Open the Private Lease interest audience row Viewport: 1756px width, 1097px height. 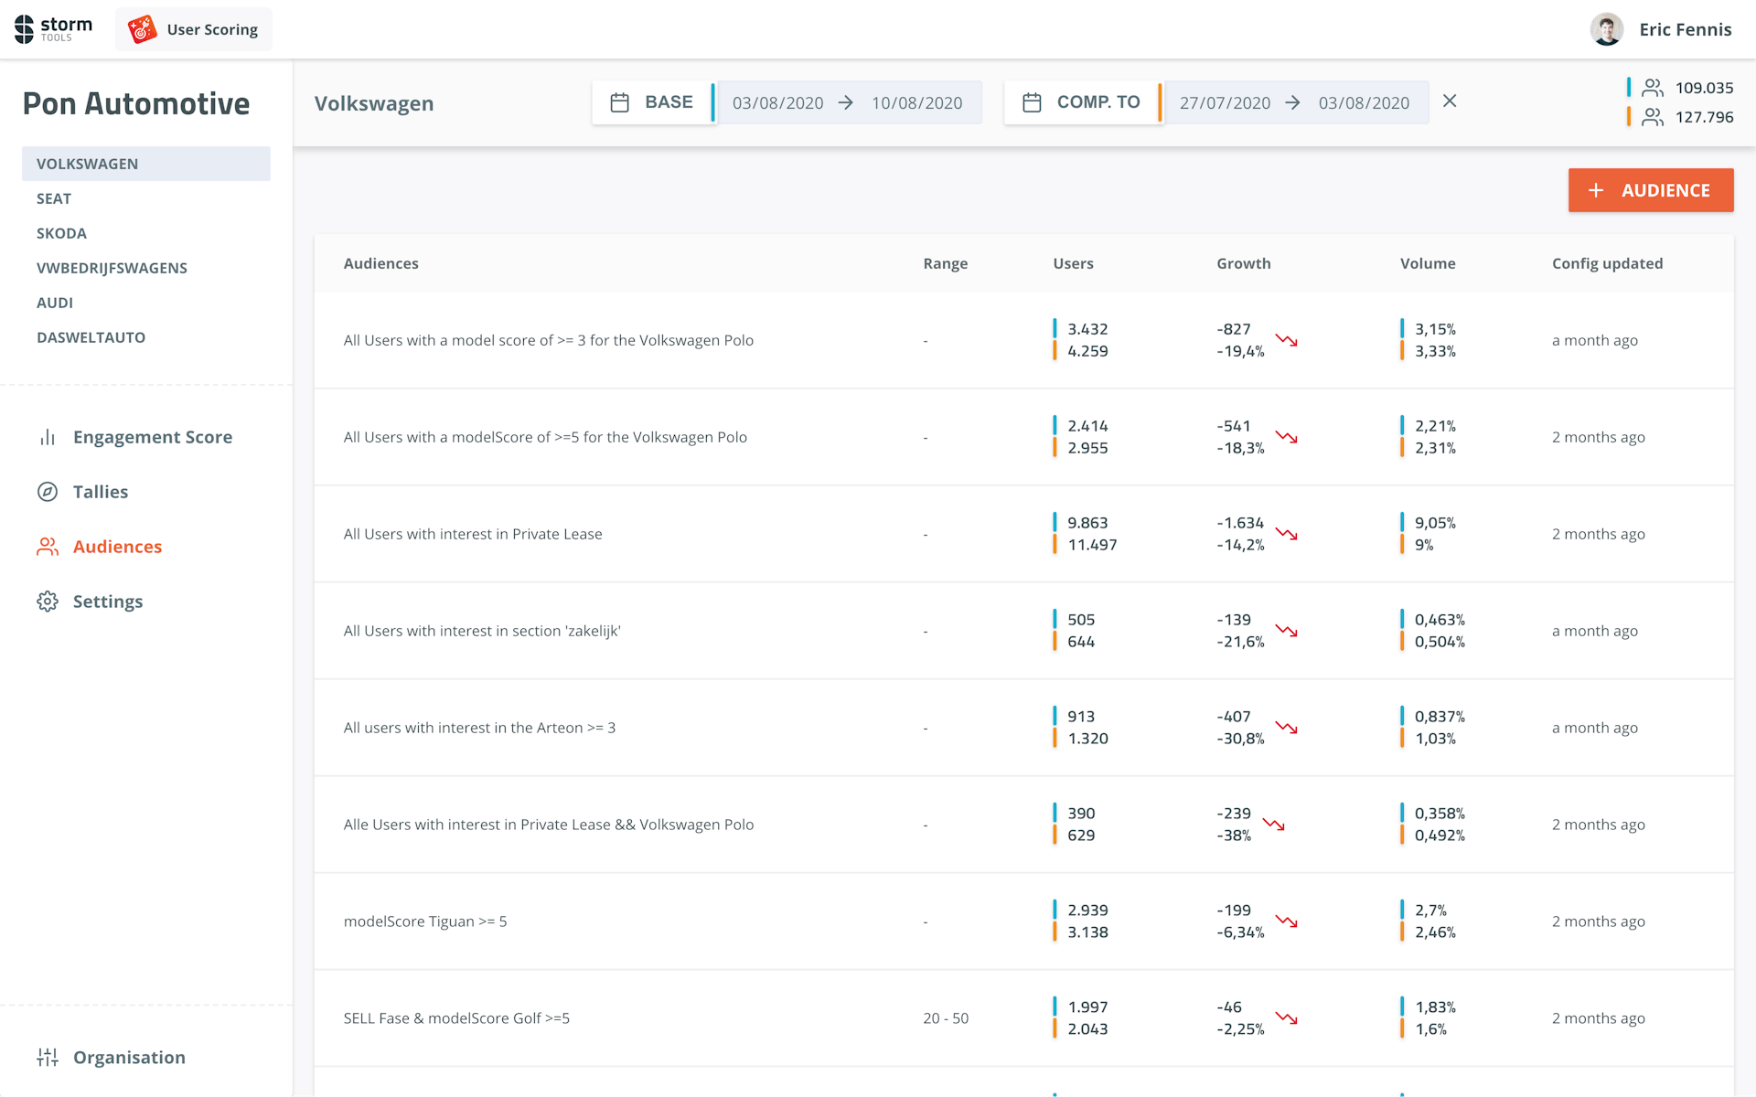pyautogui.click(x=473, y=534)
